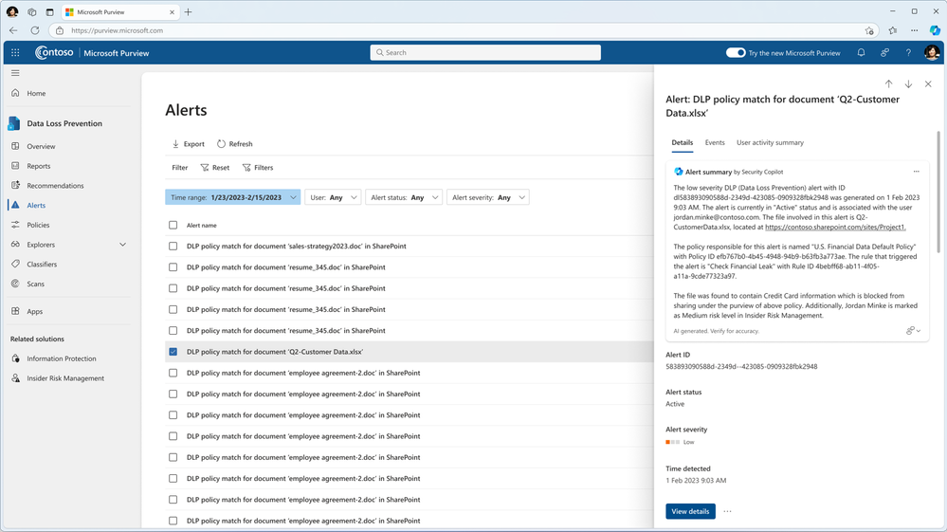Expand the Copilot feedback dropdown in summary

[913, 331]
